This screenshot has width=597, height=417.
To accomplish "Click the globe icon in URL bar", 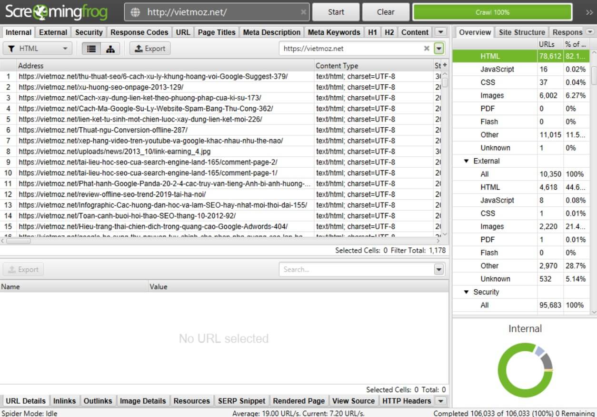I will [136, 12].
